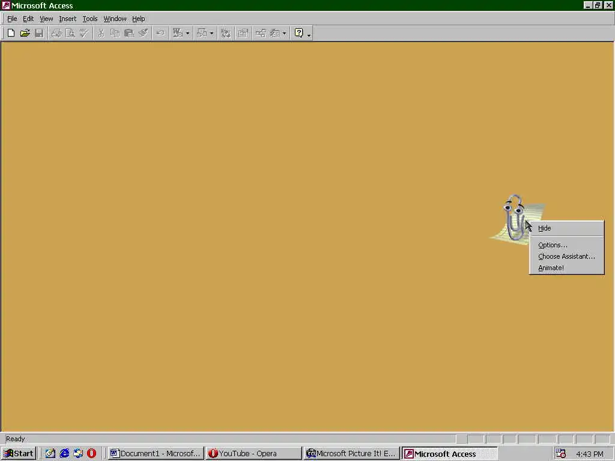
Task: Choose Hide in the assistant context menu
Action: click(566, 228)
